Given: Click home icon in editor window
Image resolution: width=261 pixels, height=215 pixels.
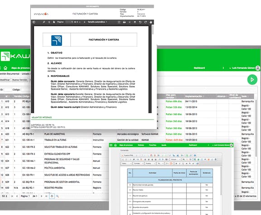Looking at the screenshot, I should [116, 145].
